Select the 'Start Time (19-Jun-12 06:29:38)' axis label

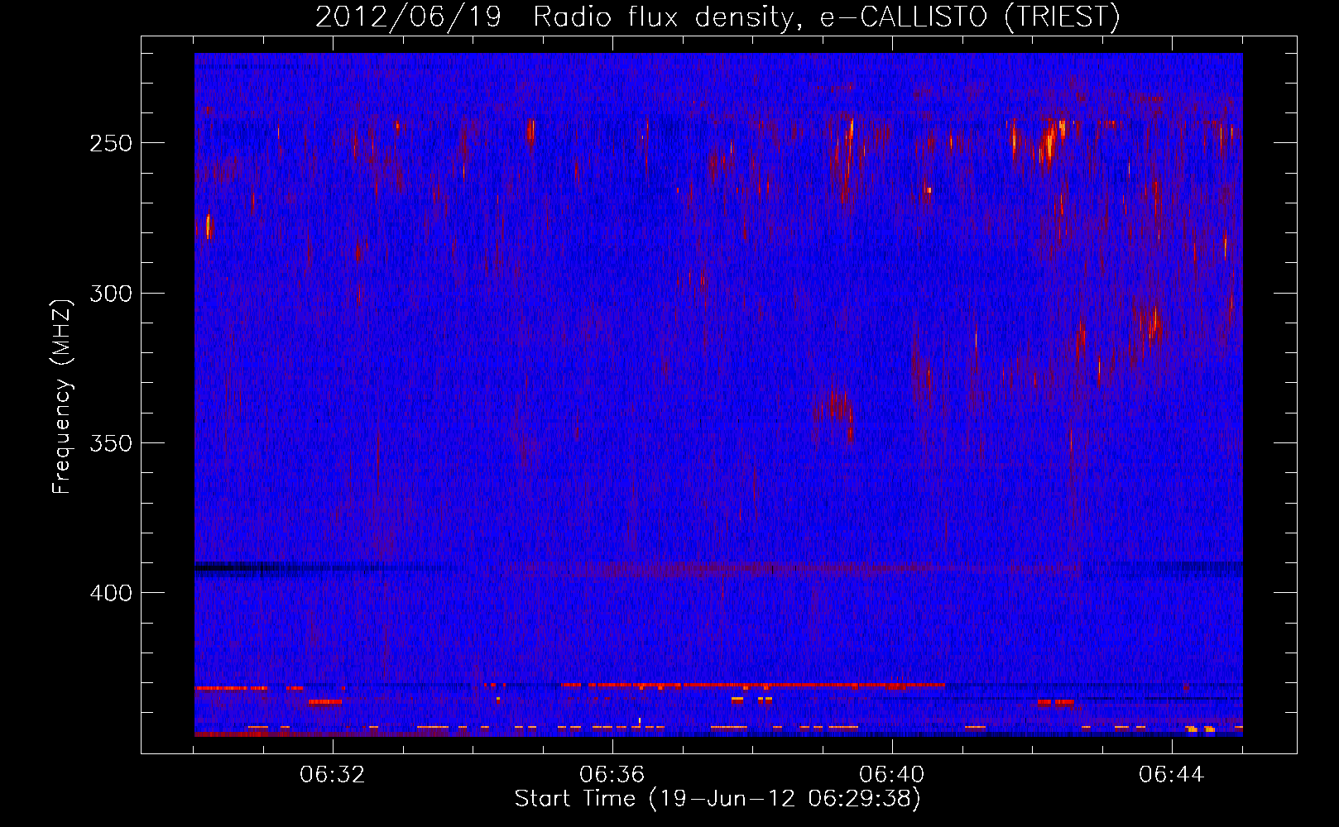pyautogui.click(x=717, y=799)
